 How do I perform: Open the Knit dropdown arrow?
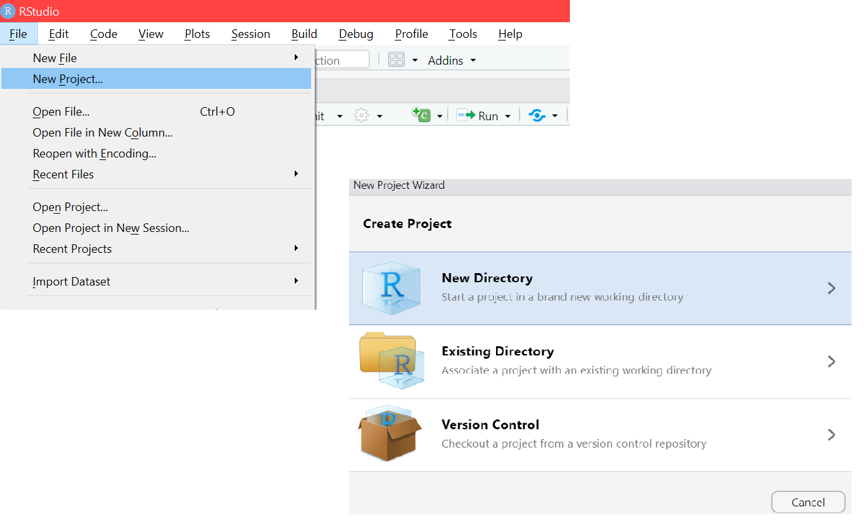coord(340,116)
